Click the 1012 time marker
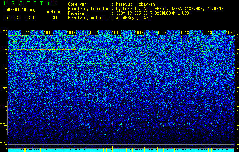 point(49,33)
